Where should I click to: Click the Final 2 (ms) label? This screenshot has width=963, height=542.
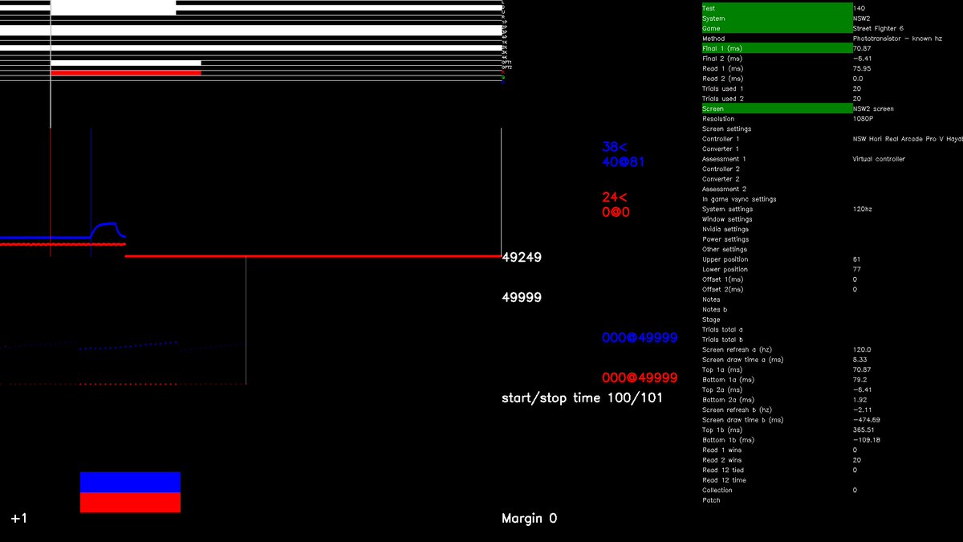pyautogui.click(x=722, y=59)
